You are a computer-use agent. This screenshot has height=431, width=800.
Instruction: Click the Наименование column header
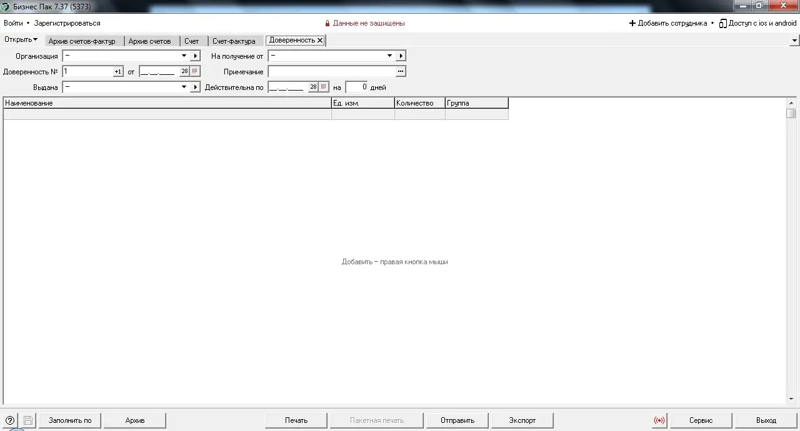tap(167, 103)
